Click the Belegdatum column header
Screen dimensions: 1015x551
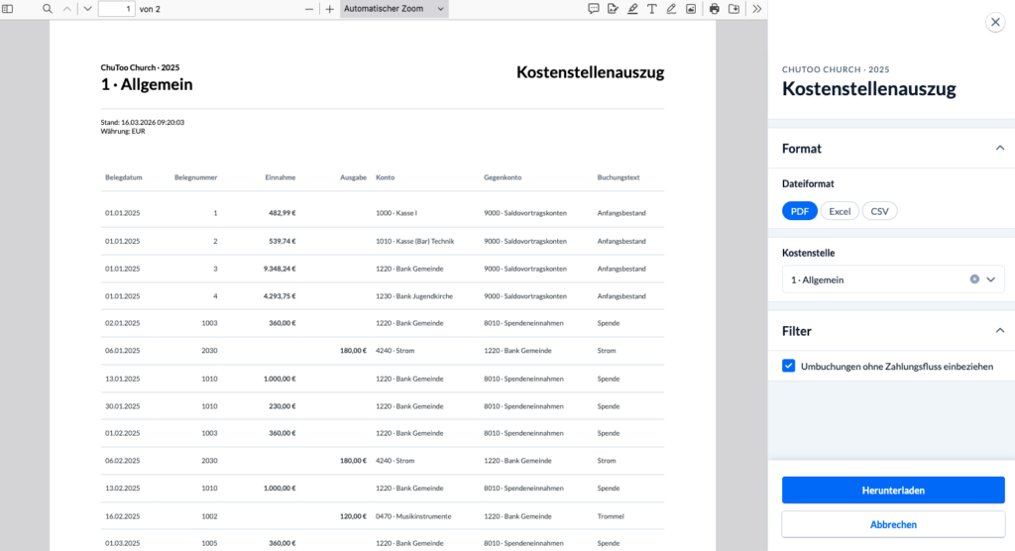pos(124,177)
